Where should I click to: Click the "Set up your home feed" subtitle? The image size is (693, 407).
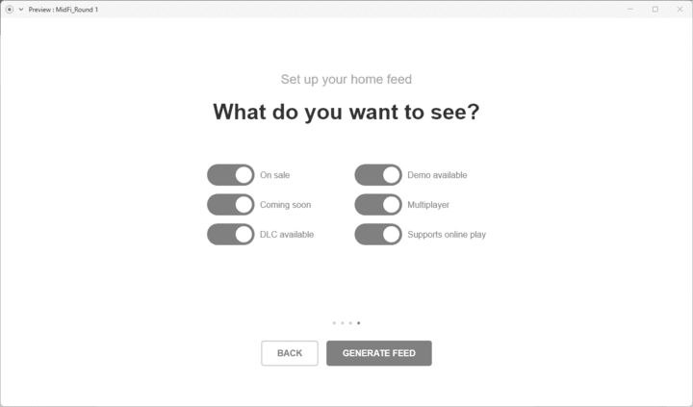pos(346,79)
